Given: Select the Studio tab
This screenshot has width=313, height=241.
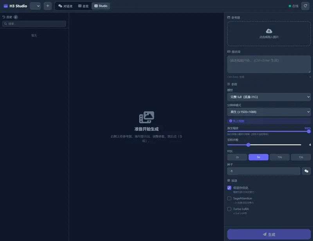Looking at the screenshot, I should tap(101, 6).
